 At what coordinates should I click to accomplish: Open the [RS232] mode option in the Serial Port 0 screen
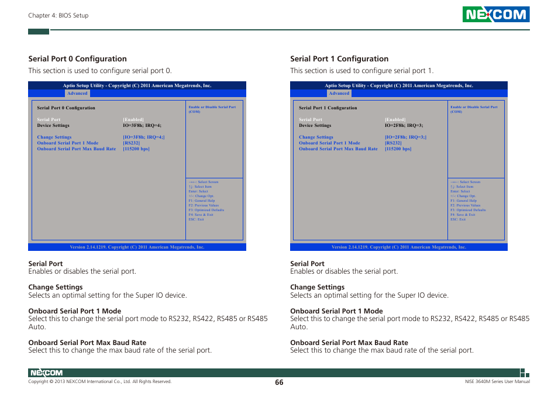click(x=132, y=143)
